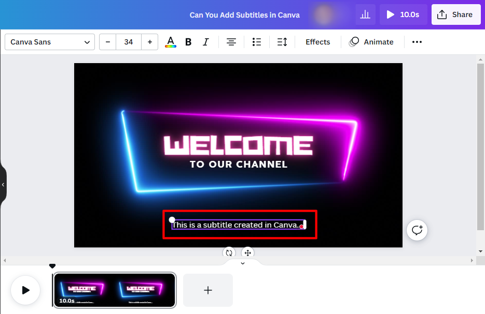The image size is (485, 314).
Task: Apply italic formatting
Action: coord(205,42)
